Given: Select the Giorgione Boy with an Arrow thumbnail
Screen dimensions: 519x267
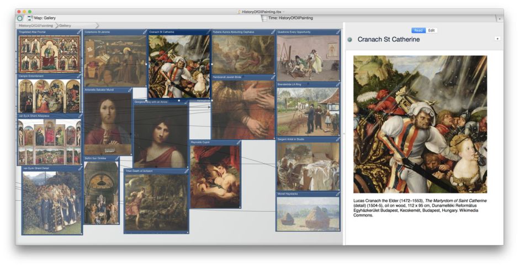Looking at the screenshot, I should [x=161, y=135].
